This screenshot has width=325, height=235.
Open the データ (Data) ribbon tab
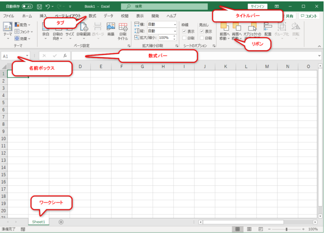(x=108, y=16)
